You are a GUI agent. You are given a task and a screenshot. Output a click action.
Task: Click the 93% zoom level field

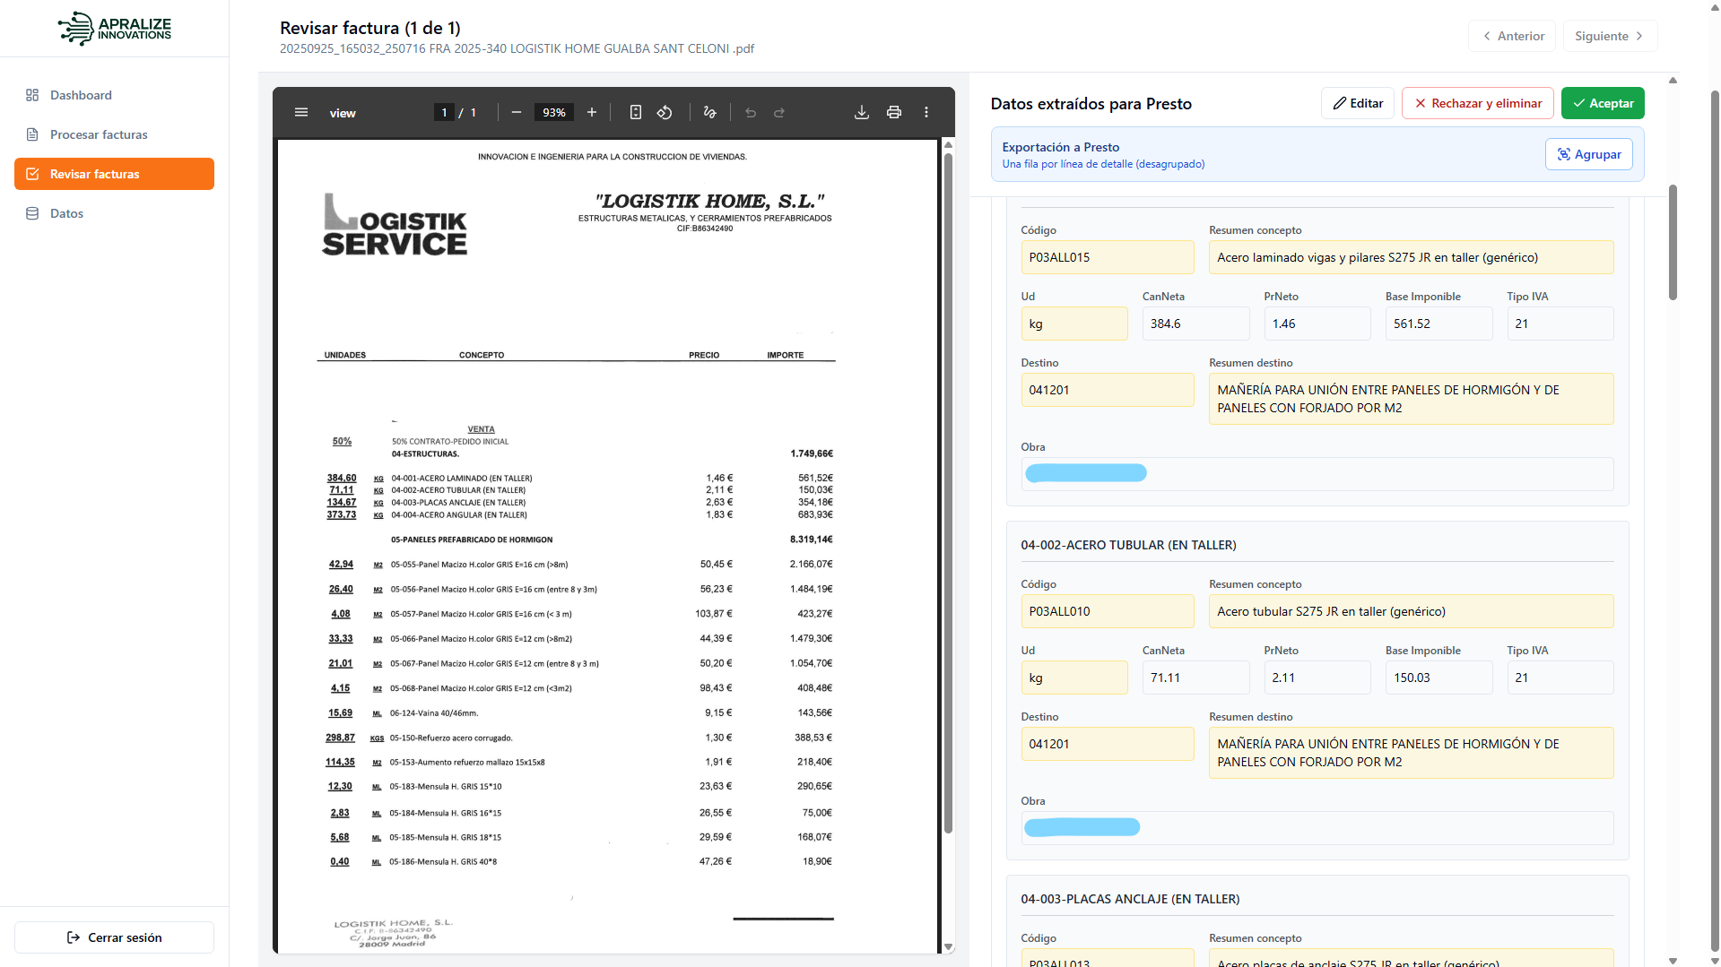coord(554,112)
